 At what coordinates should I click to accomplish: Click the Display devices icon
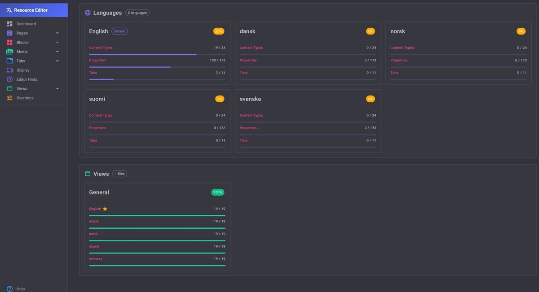pos(9,70)
